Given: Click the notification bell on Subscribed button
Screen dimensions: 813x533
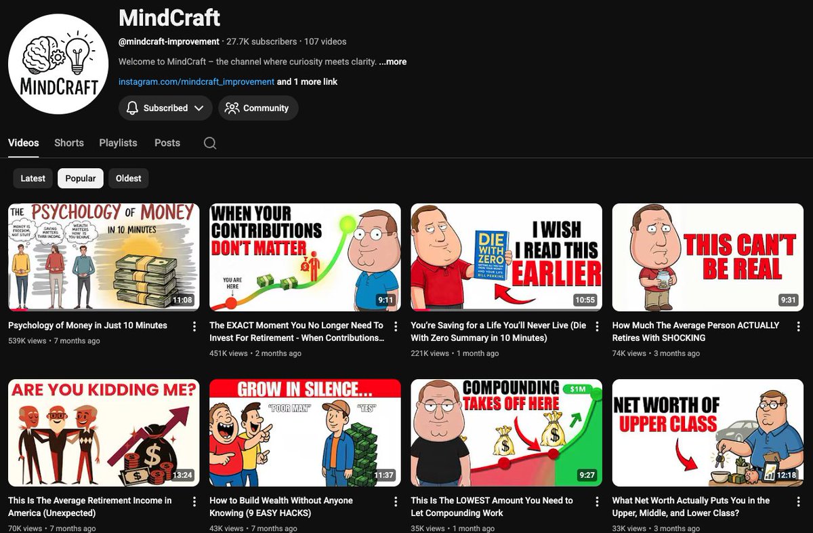Looking at the screenshot, I should (132, 108).
